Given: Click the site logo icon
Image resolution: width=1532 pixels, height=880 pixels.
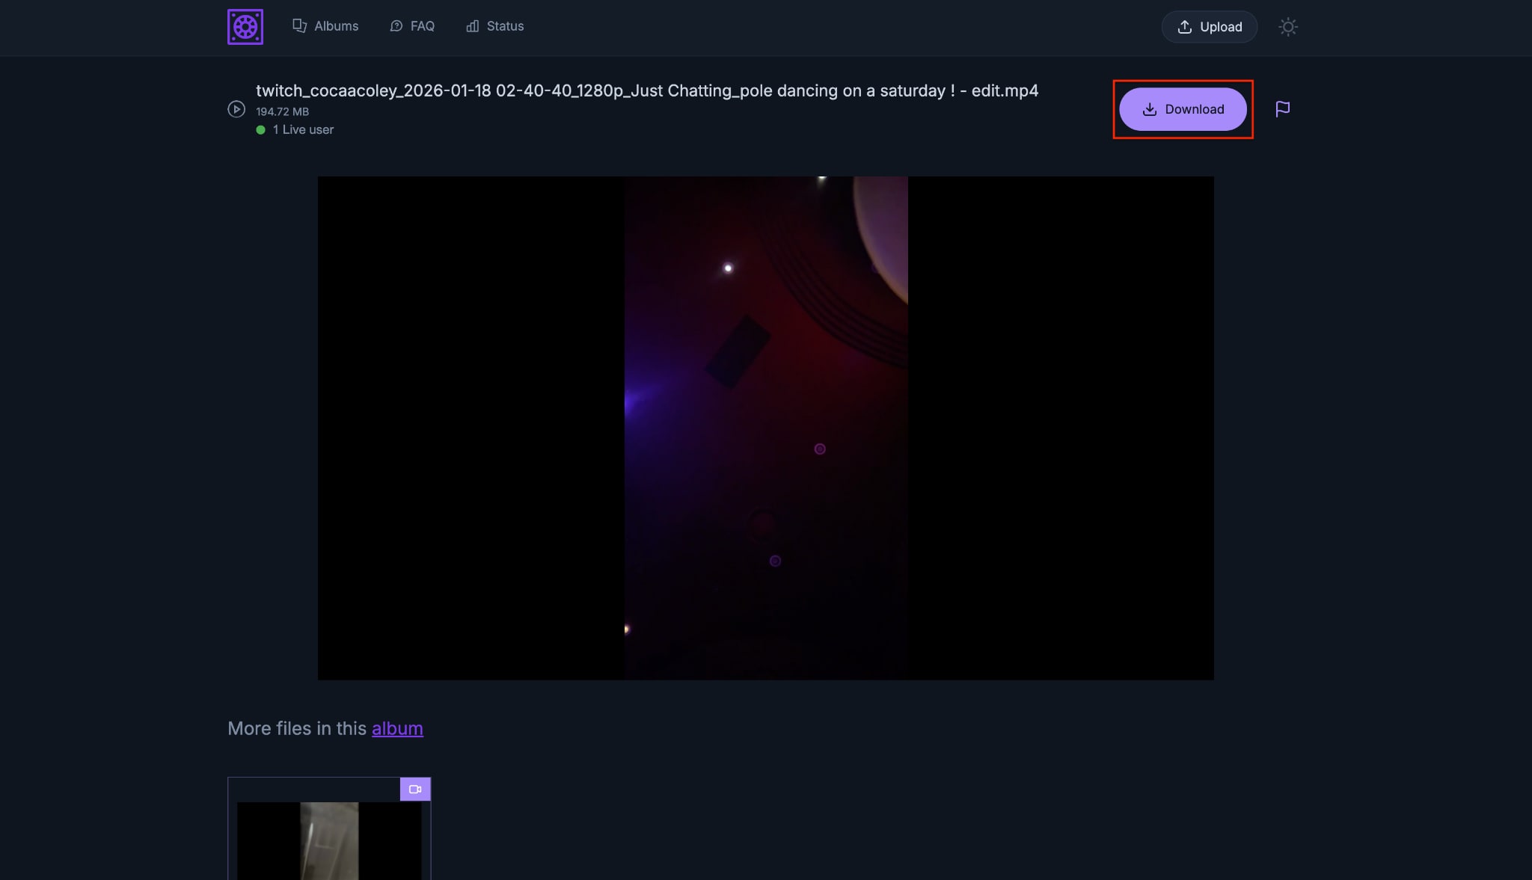Looking at the screenshot, I should pyautogui.click(x=245, y=26).
